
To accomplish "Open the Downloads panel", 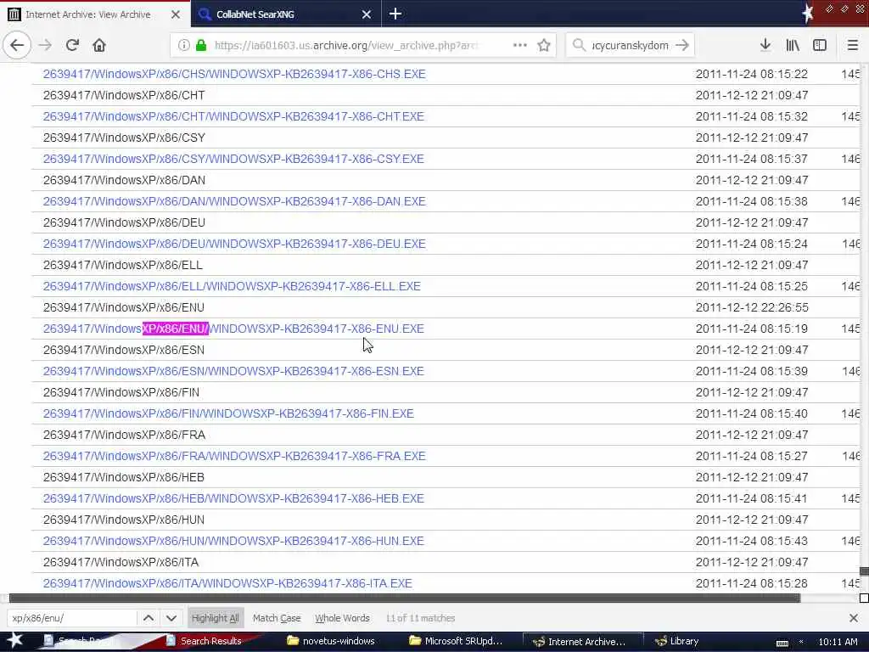I will click(x=765, y=45).
